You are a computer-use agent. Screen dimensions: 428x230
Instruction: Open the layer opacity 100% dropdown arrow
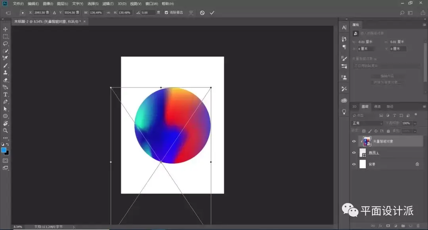(415, 124)
